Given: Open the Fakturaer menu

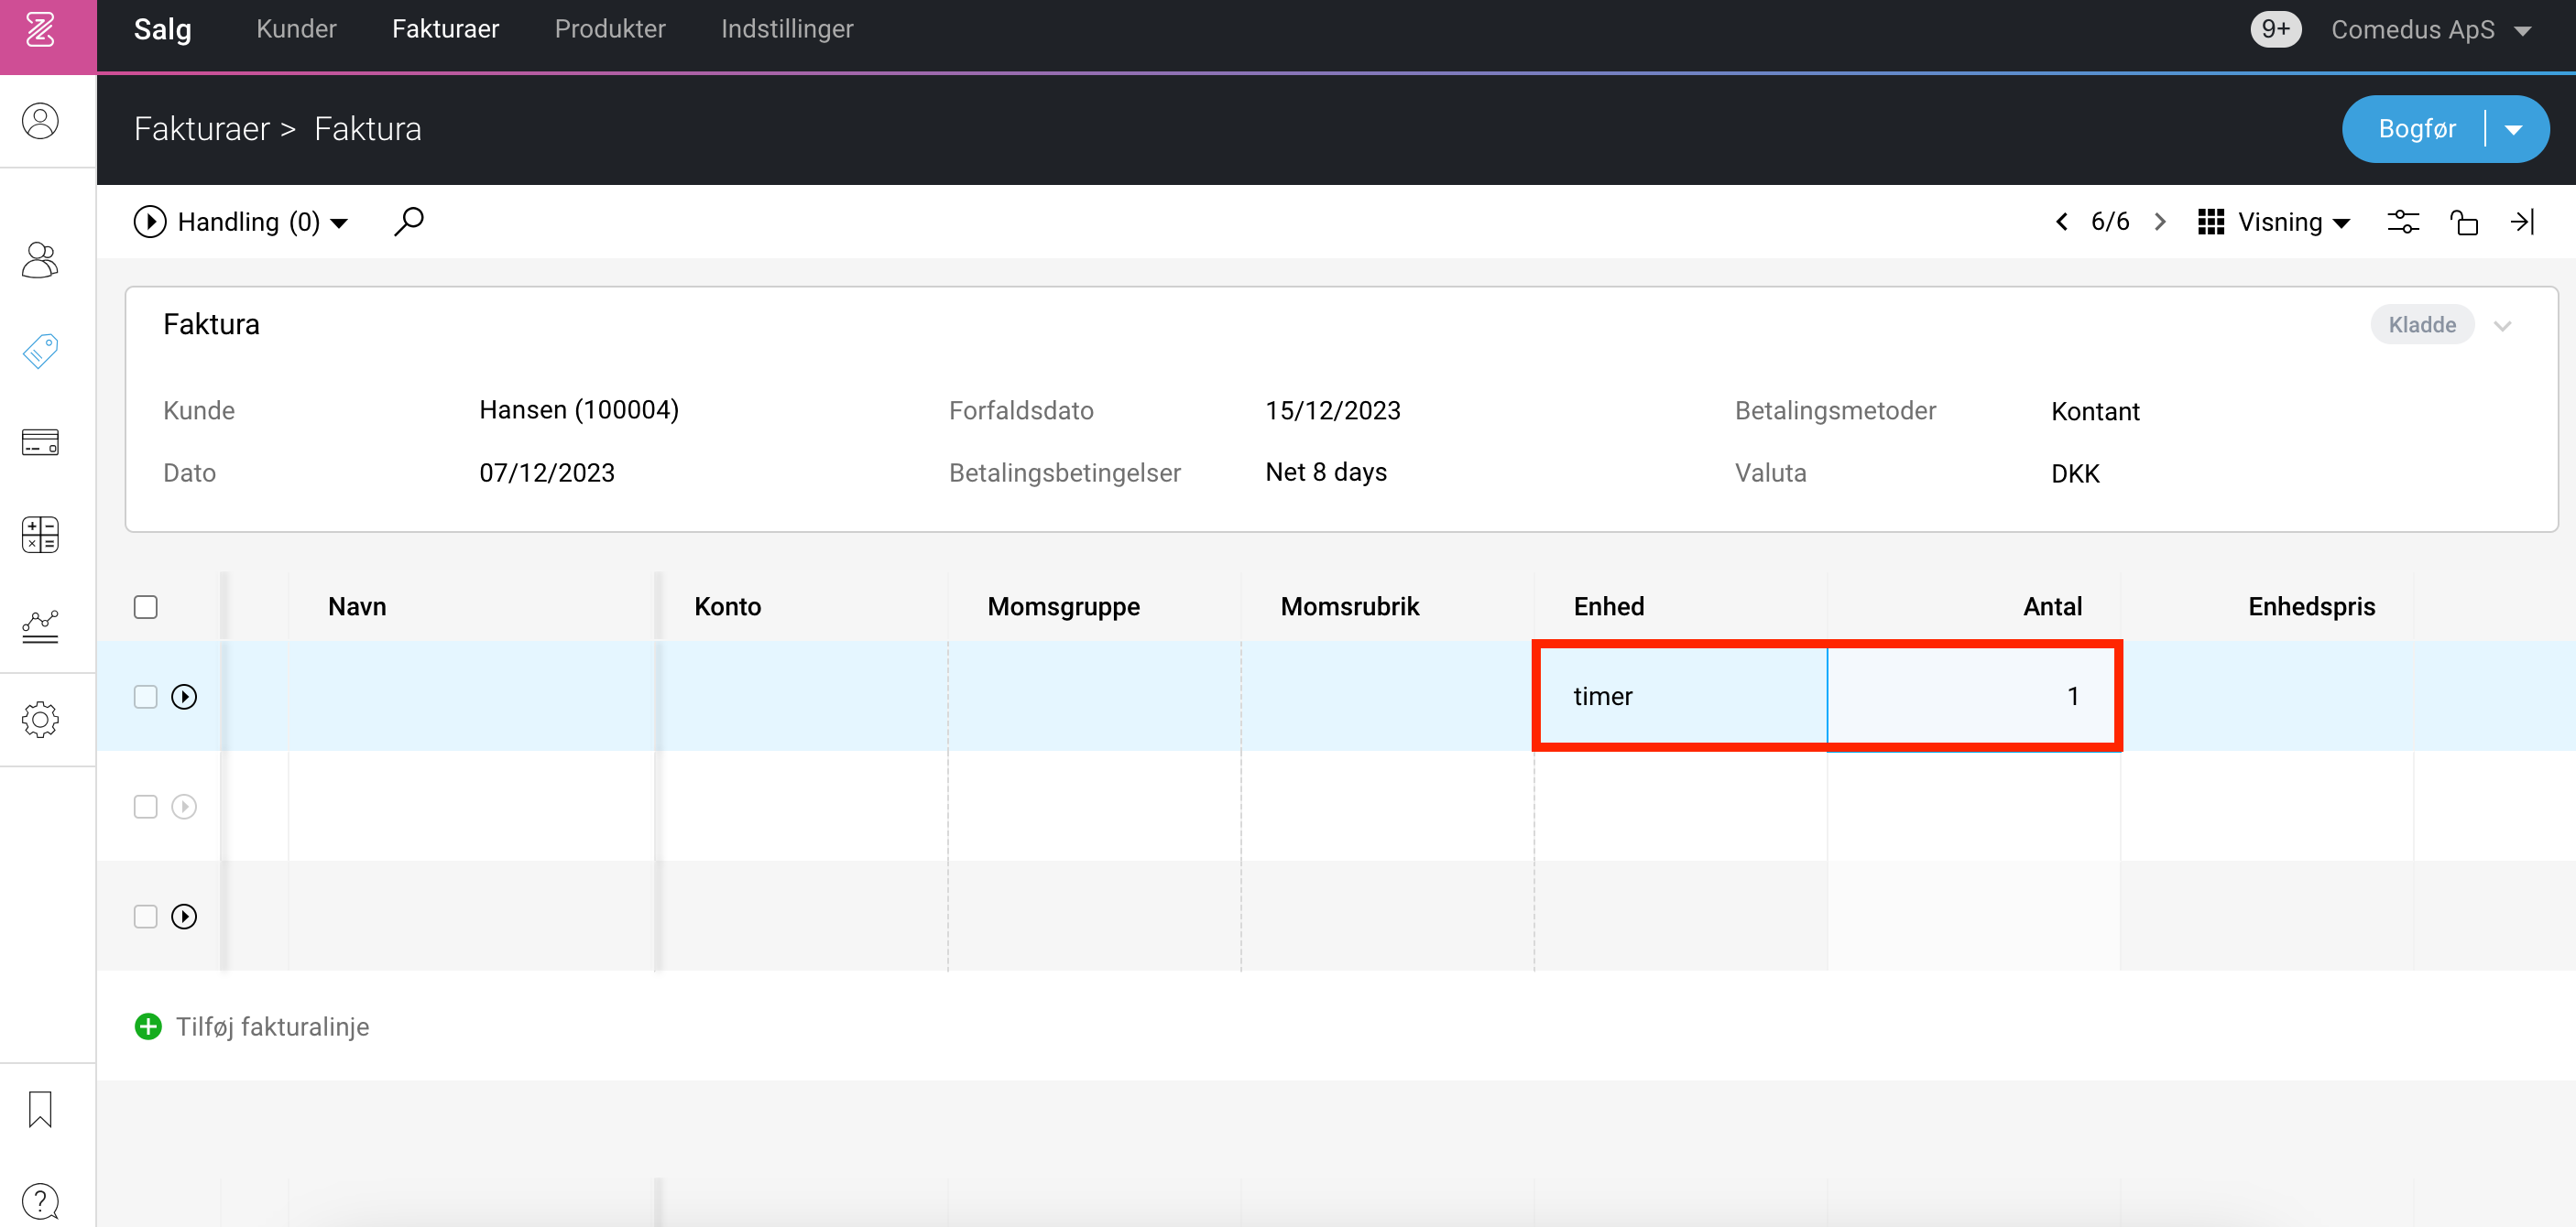Looking at the screenshot, I should point(446,29).
